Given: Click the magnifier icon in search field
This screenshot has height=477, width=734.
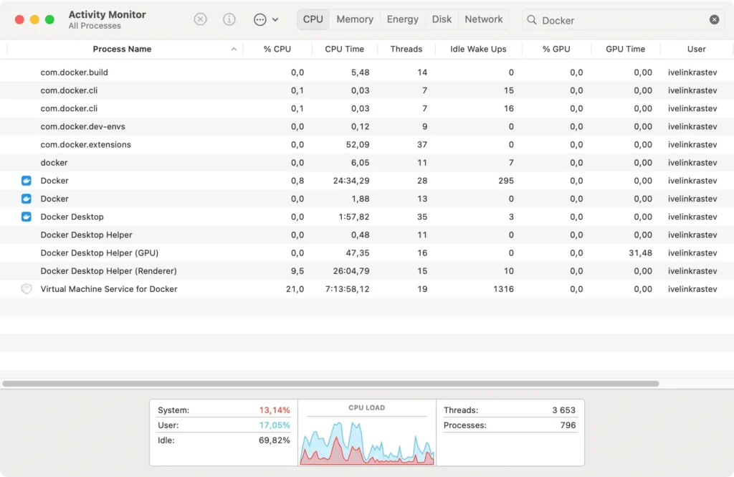Looking at the screenshot, I should [532, 19].
